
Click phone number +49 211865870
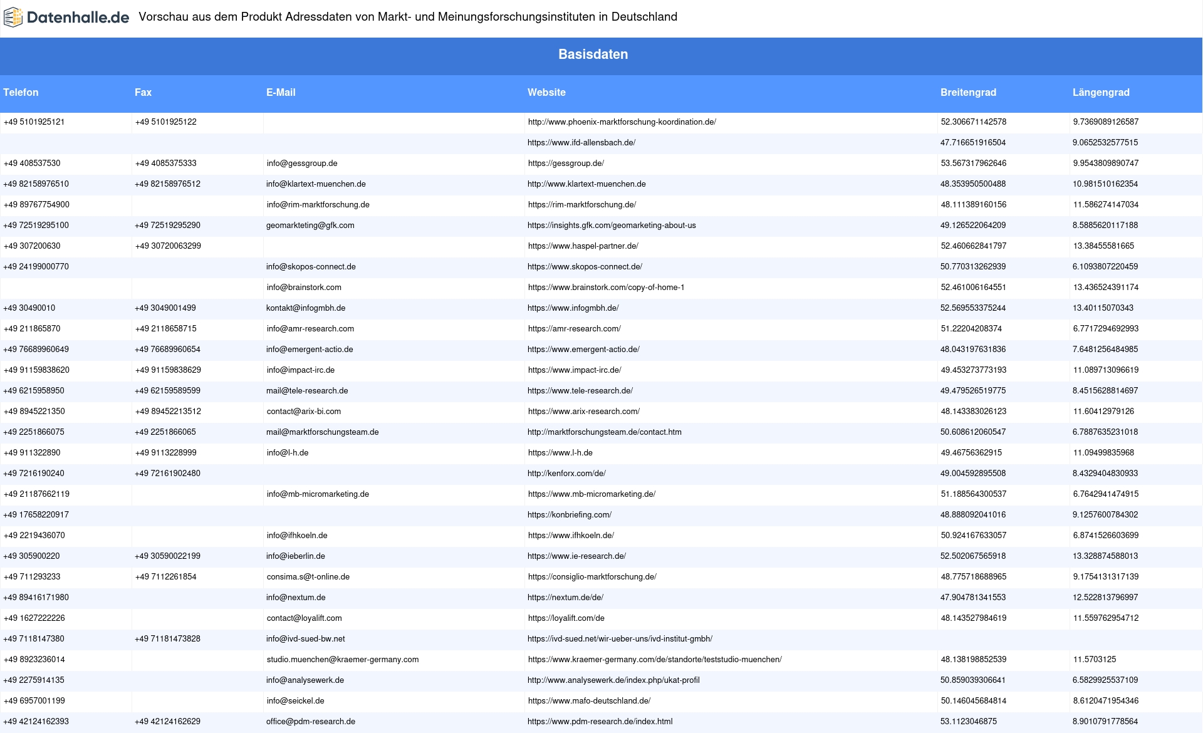[32, 329]
